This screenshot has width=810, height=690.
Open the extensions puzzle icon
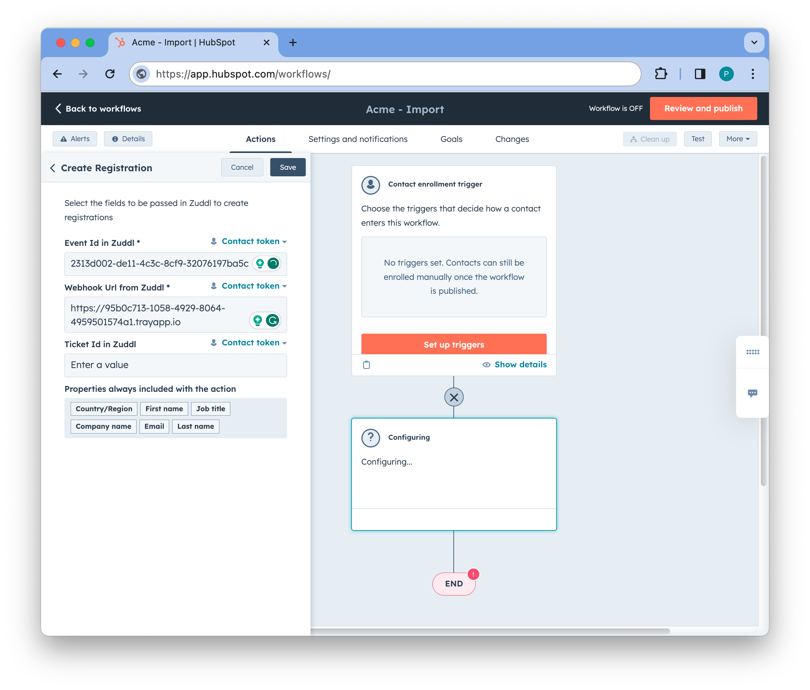tap(661, 74)
